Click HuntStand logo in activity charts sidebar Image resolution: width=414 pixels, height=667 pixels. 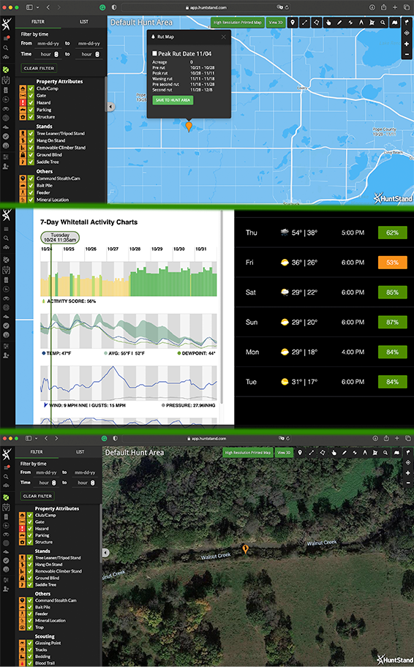pos(7,215)
